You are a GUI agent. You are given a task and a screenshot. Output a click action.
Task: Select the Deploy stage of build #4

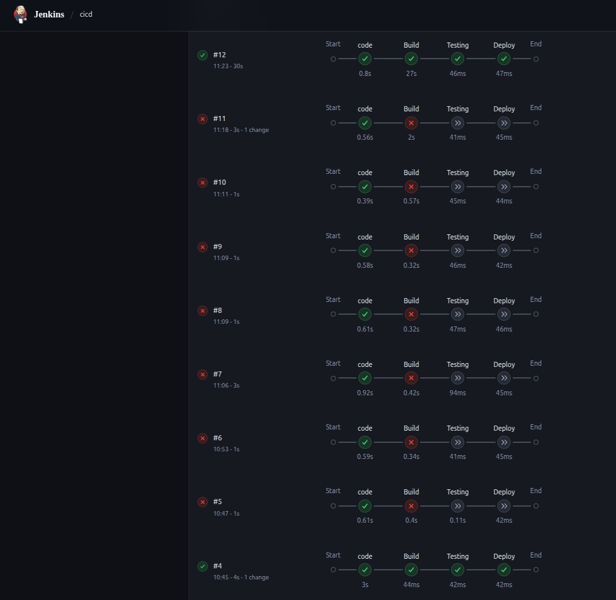click(x=504, y=570)
